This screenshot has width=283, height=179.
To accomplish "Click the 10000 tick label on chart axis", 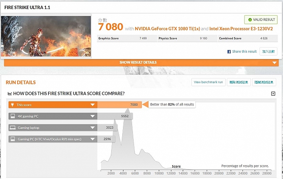I will [x=159, y=173].
